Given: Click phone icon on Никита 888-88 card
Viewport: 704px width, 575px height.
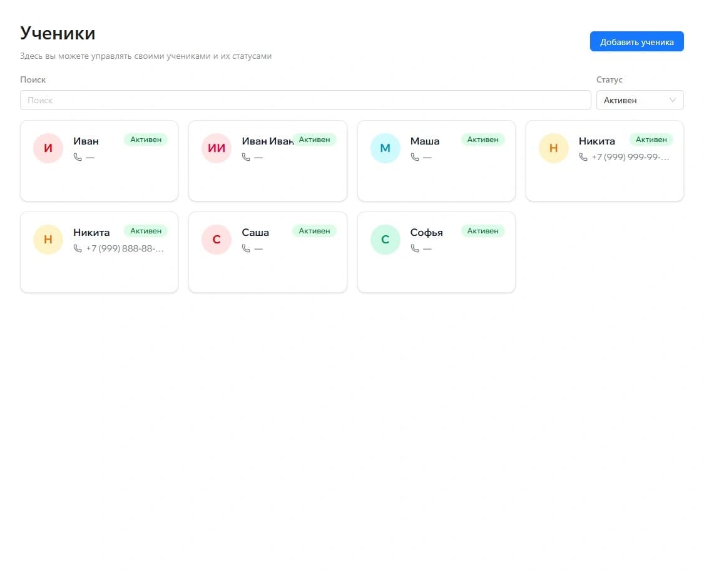Looking at the screenshot, I should pyautogui.click(x=78, y=248).
